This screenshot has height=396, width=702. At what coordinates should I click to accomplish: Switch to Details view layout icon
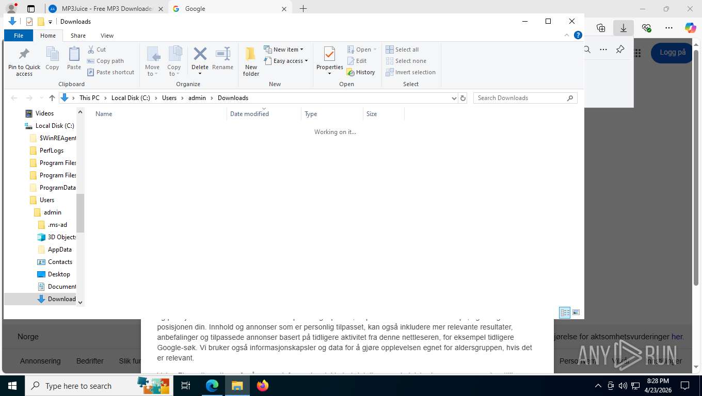coord(565,312)
